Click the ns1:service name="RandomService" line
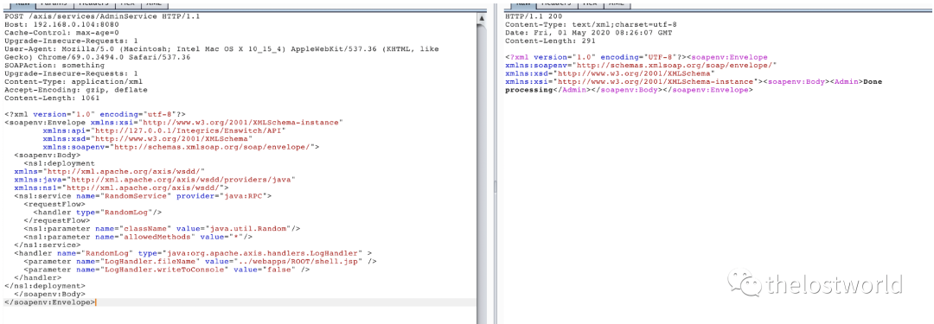Viewport: 934px width, 324px height. [x=143, y=195]
